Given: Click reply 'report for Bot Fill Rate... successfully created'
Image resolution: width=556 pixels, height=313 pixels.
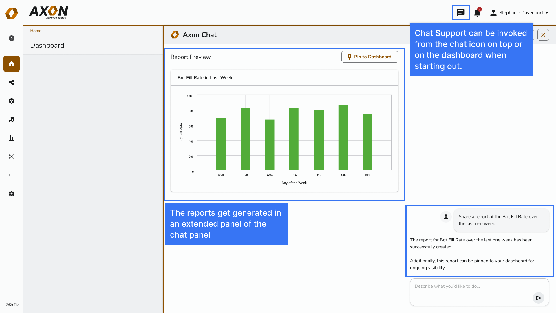Looking at the screenshot, I should tap(471, 243).
